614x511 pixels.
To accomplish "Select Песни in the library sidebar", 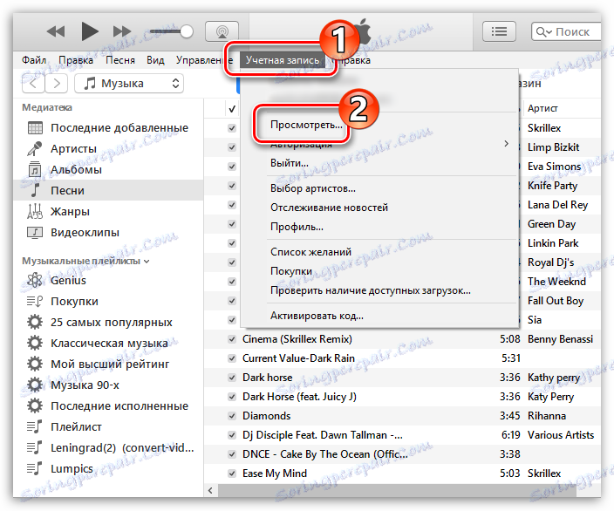I will (x=108, y=190).
